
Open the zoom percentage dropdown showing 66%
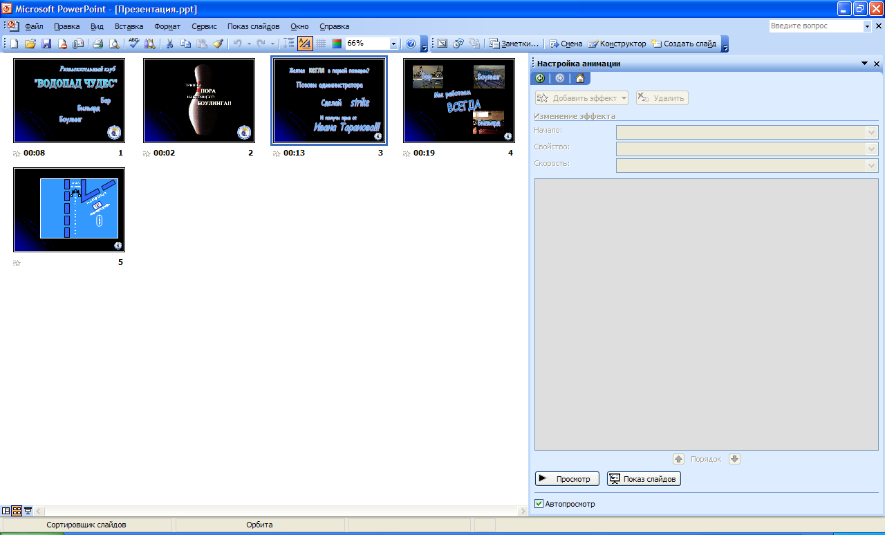pos(394,44)
